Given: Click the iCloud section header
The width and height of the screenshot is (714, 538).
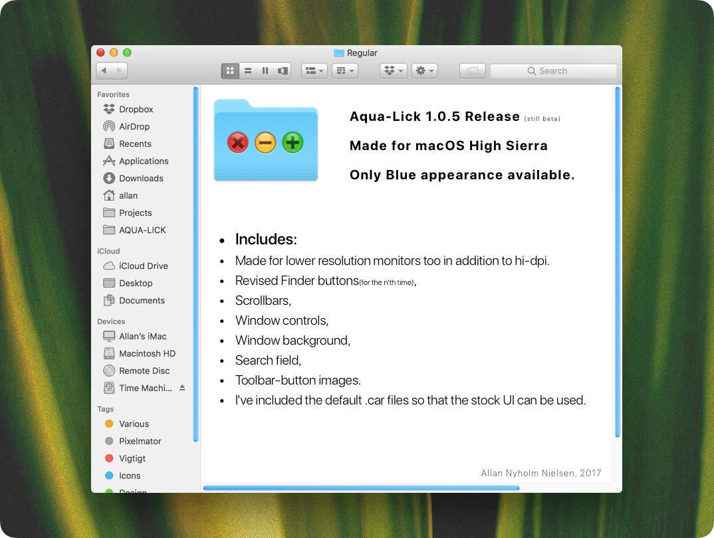Looking at the screenshot, I should [x=108, y=251].
